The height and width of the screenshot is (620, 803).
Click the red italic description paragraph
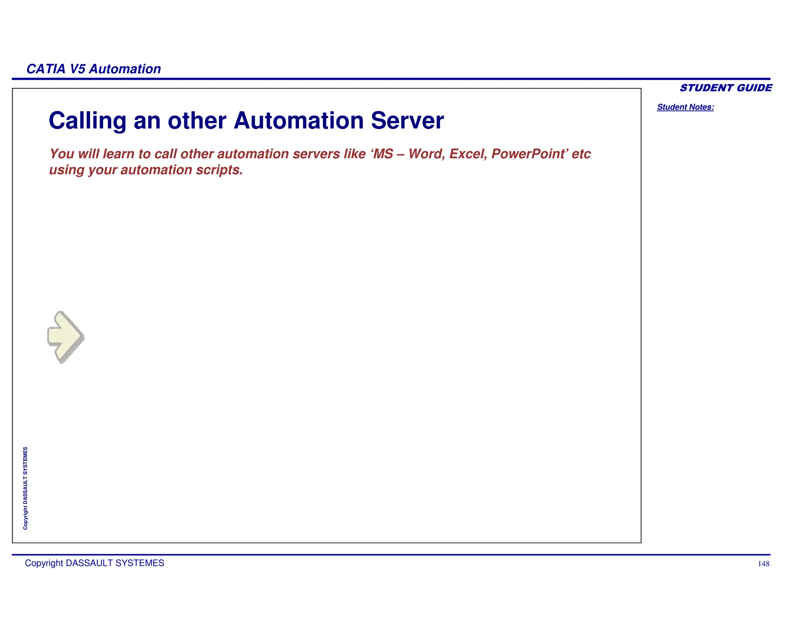pyautogui.click(x=320, y=161)
